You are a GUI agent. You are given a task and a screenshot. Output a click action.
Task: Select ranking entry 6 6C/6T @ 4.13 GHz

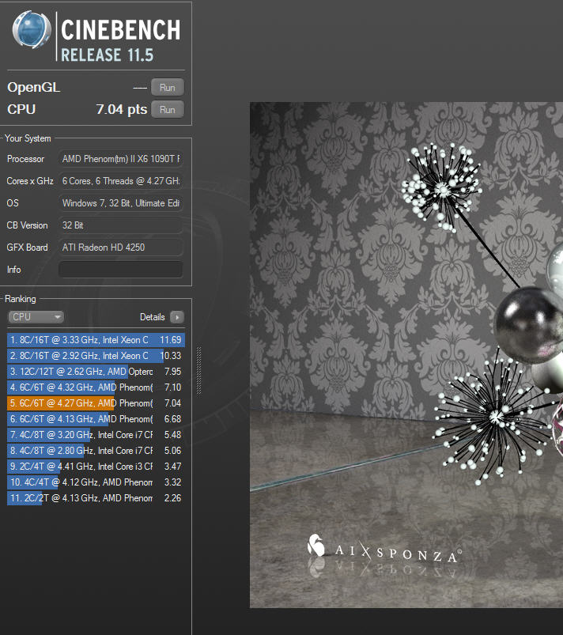click(x=96, y=419)
